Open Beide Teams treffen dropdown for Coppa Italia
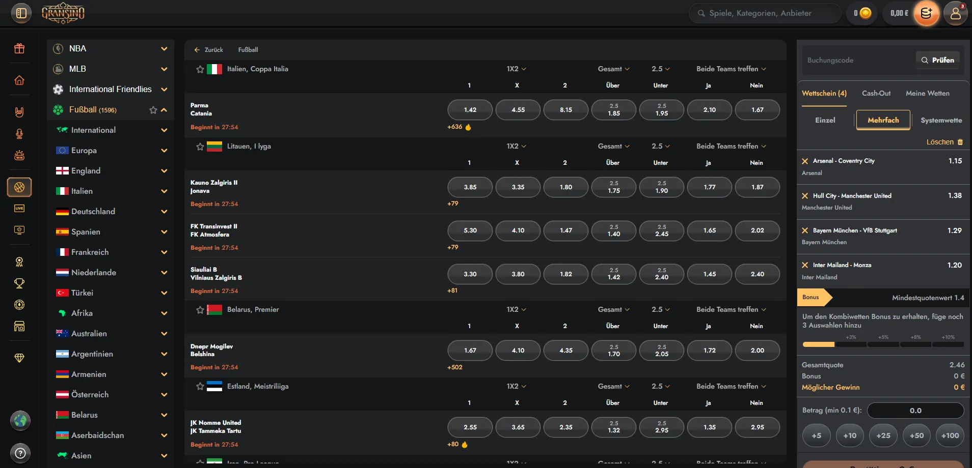The height and width of the screenshot is (468, 972). pyautogui.click(x=732, y=69)
